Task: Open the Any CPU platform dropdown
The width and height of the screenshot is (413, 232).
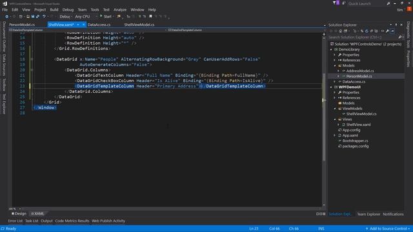Action: pyautogui.click(x=86, y=17)
